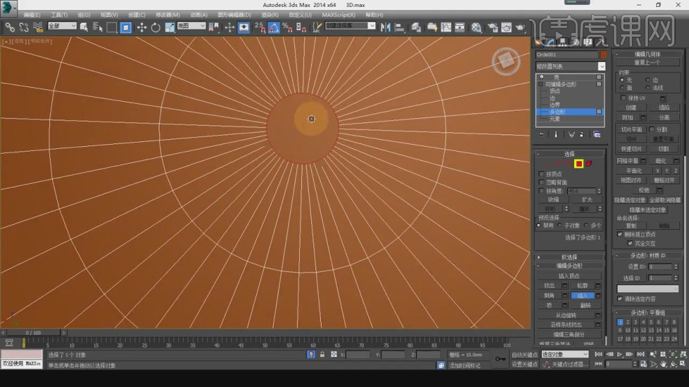This screenshot has height=387, width=689.
Task: Toggle the 清除选定内容 checkbox
Action: (620, 299)
